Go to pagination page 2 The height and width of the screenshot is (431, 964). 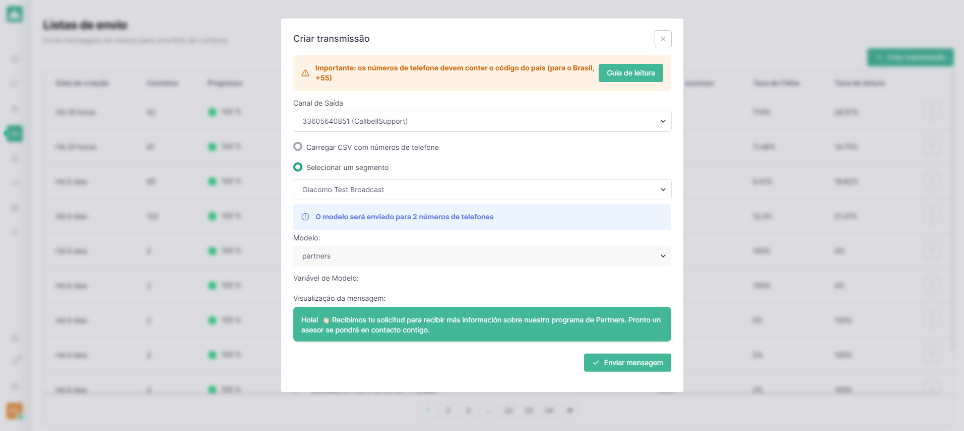pos(448,410)
